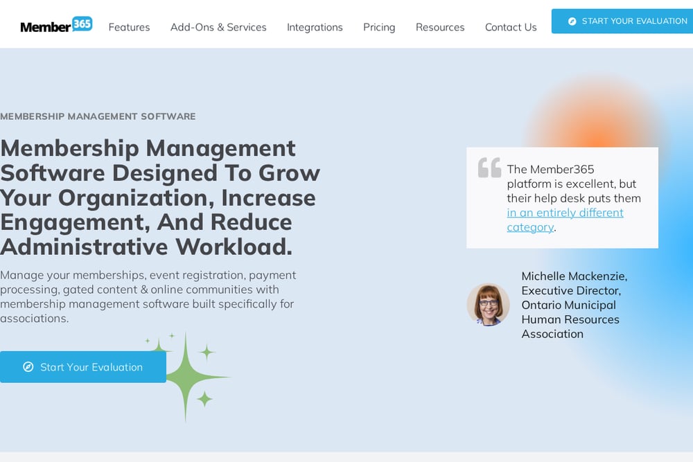The image size is (693, 462).
Task: Open the Features menu
Action: click(129, 28)
